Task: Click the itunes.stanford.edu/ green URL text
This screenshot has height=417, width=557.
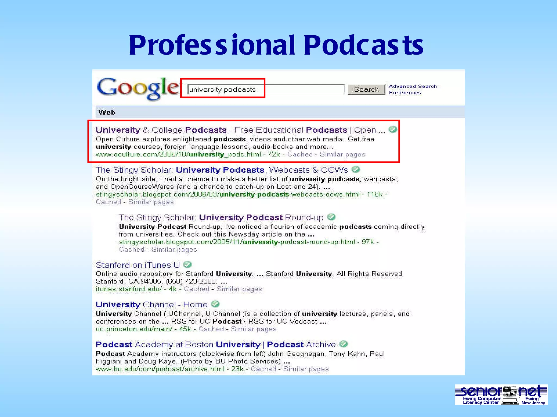Action: [x=129, y=289]
